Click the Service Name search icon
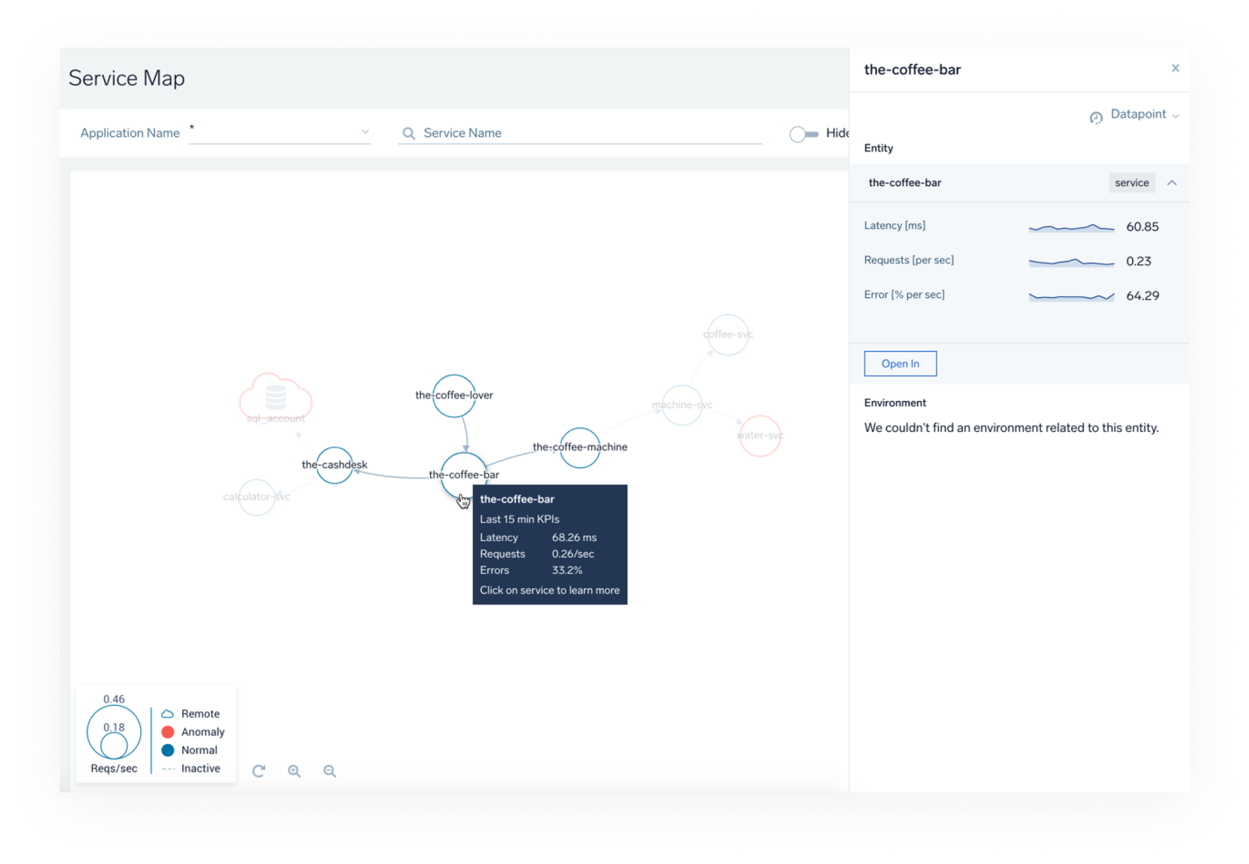 tap(409, 133)
